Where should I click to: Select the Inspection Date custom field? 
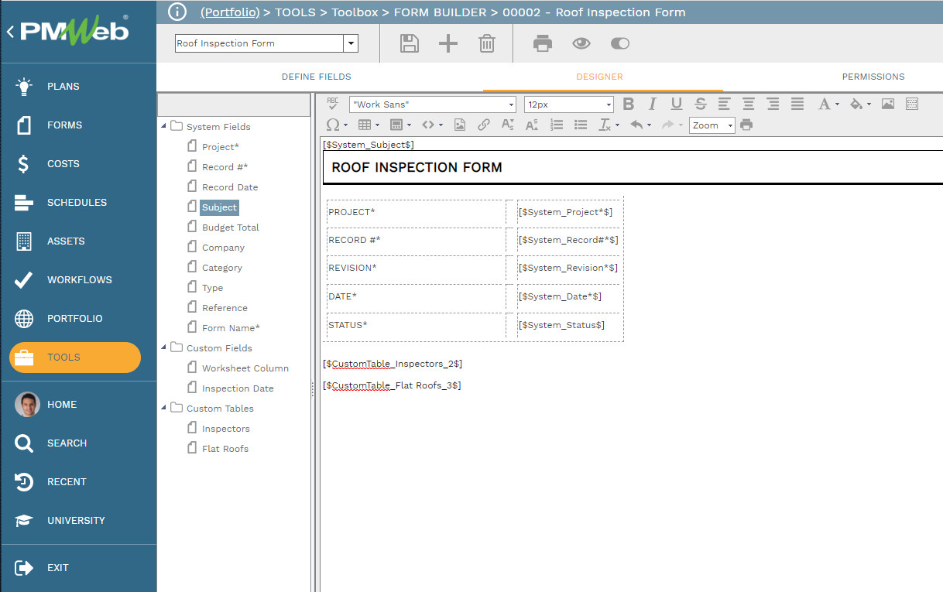(x=238, y=388)
